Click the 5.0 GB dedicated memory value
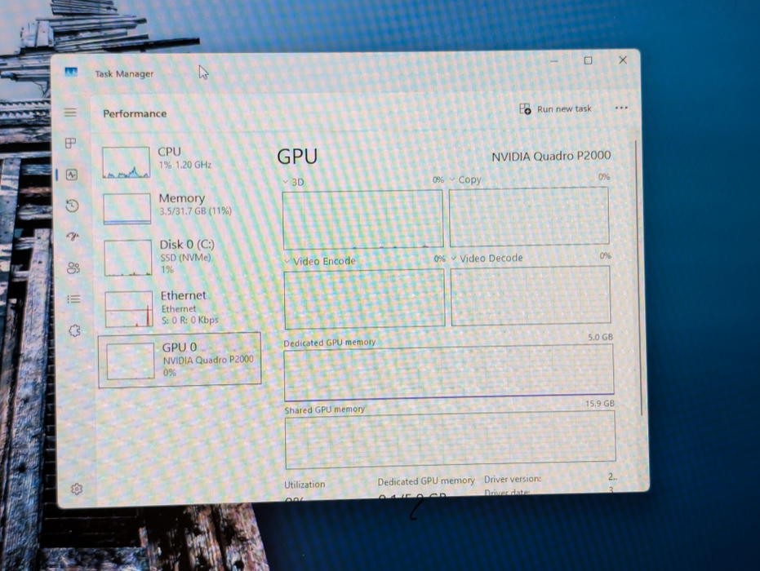The height and width of the screenshot is (571, 760). 600,337
